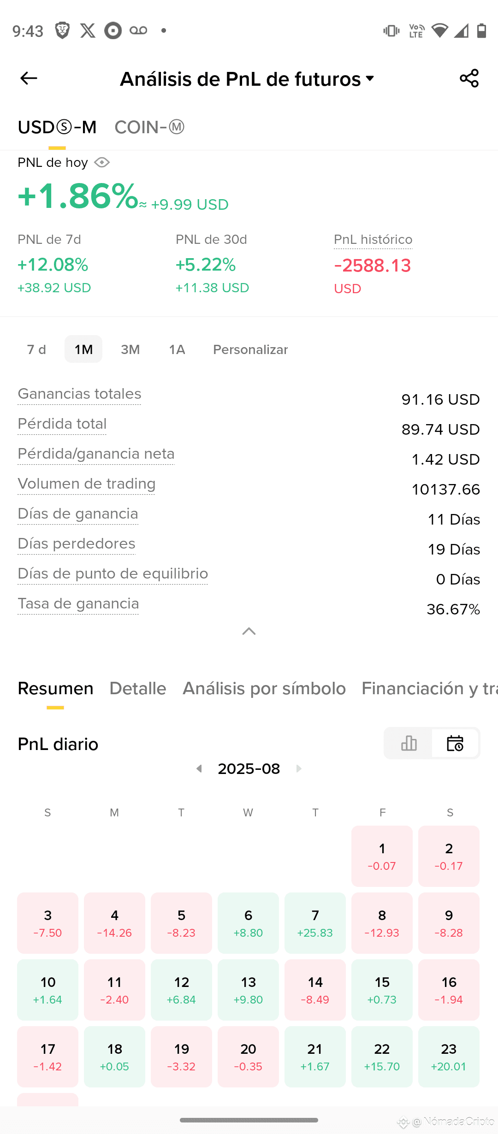Tap the X app notification icon
The width and height of the screenshot is (498, 1134).
coord(88,30)
